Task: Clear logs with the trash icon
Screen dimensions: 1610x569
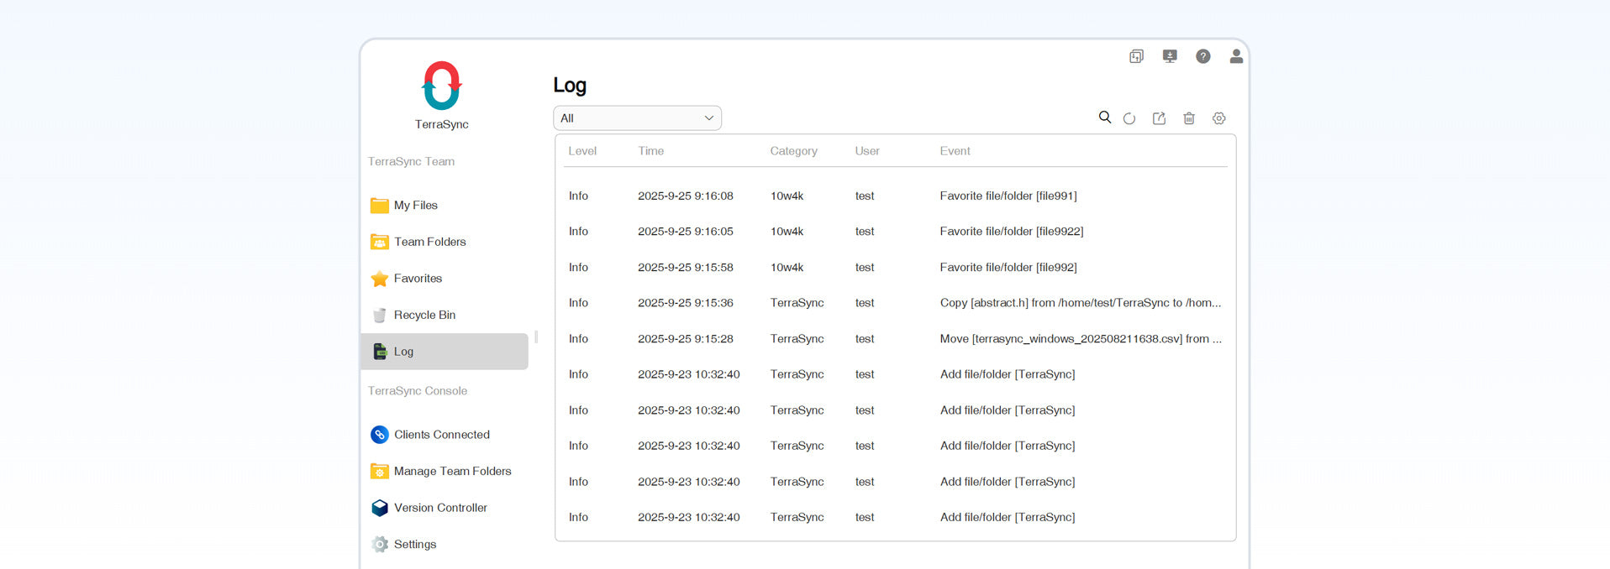Action: point(1189,118)
